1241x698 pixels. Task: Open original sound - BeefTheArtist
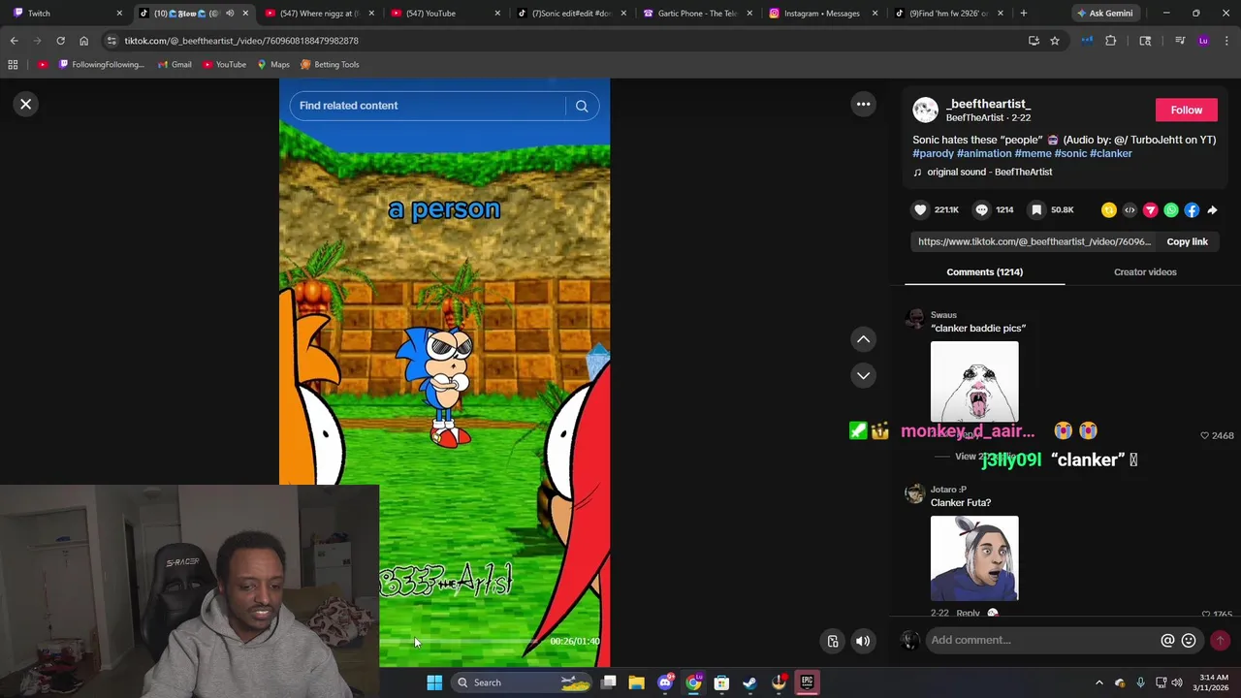[989, 172]
